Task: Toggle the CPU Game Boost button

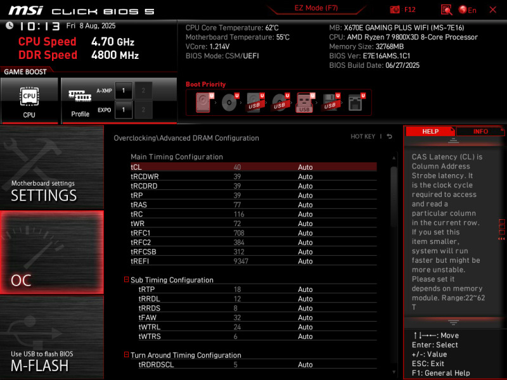Action: pyautogui.click(x=29, y=101)
